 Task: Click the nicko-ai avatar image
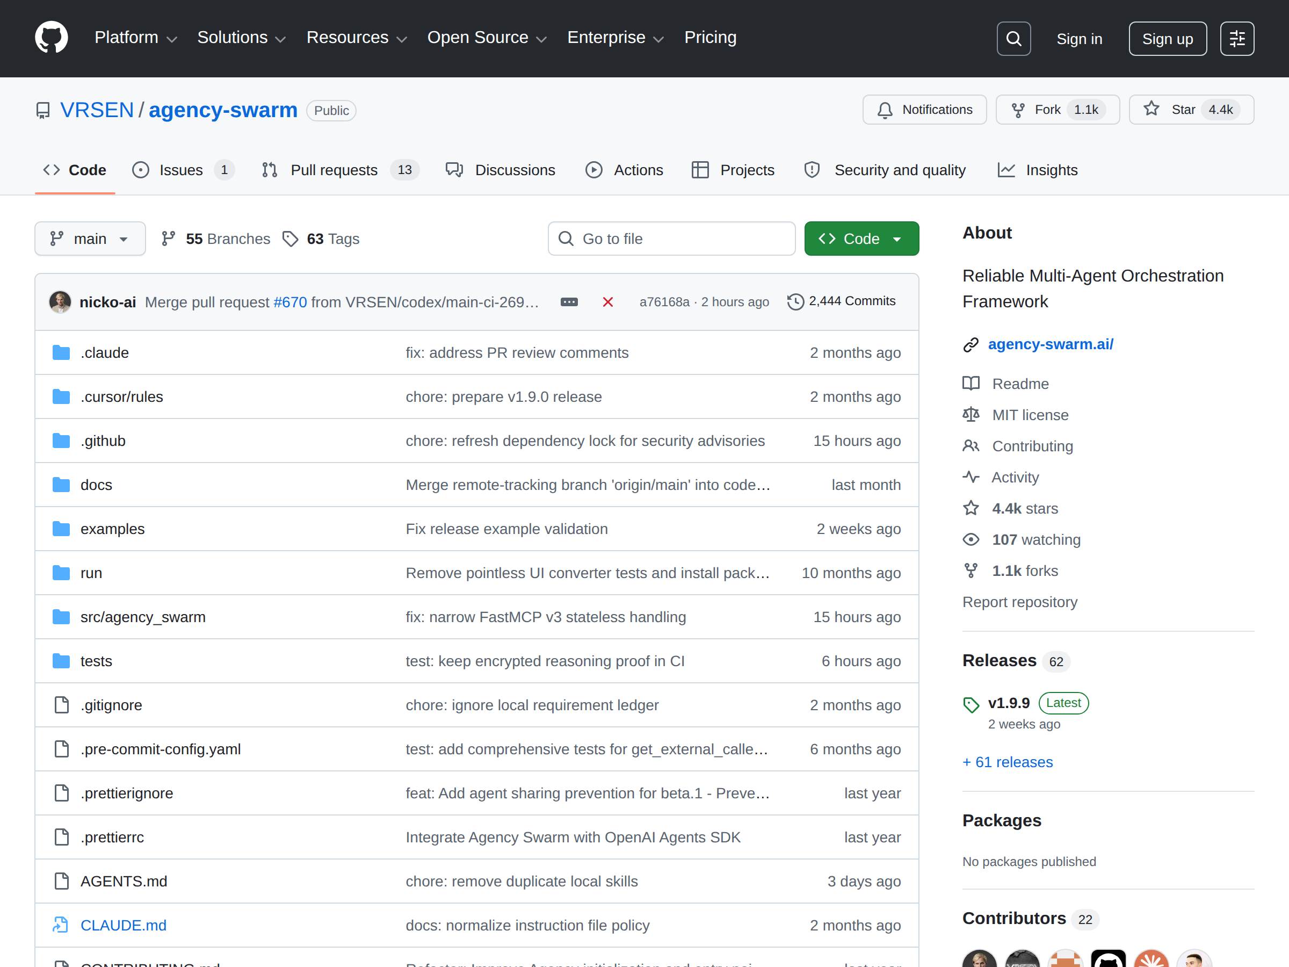[60, 302]
